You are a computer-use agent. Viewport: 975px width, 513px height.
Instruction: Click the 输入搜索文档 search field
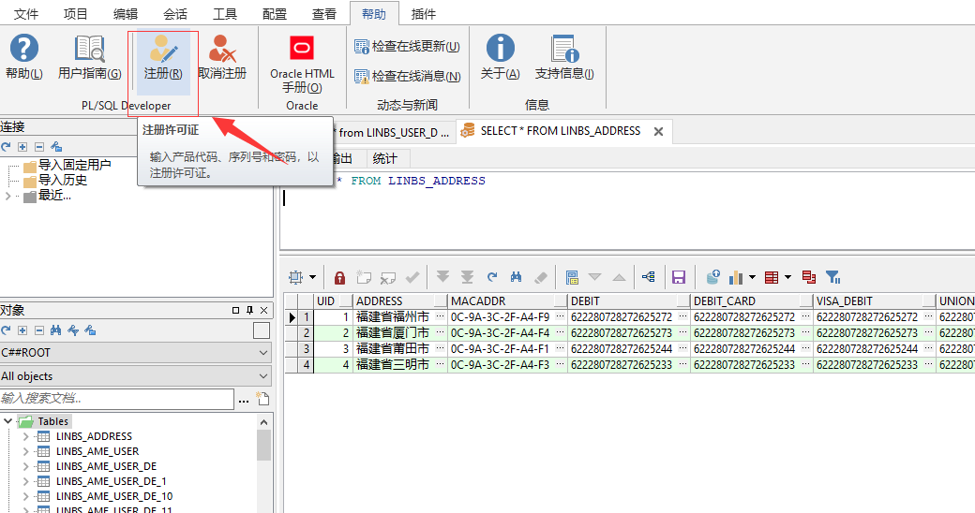(x=117, y=399)
